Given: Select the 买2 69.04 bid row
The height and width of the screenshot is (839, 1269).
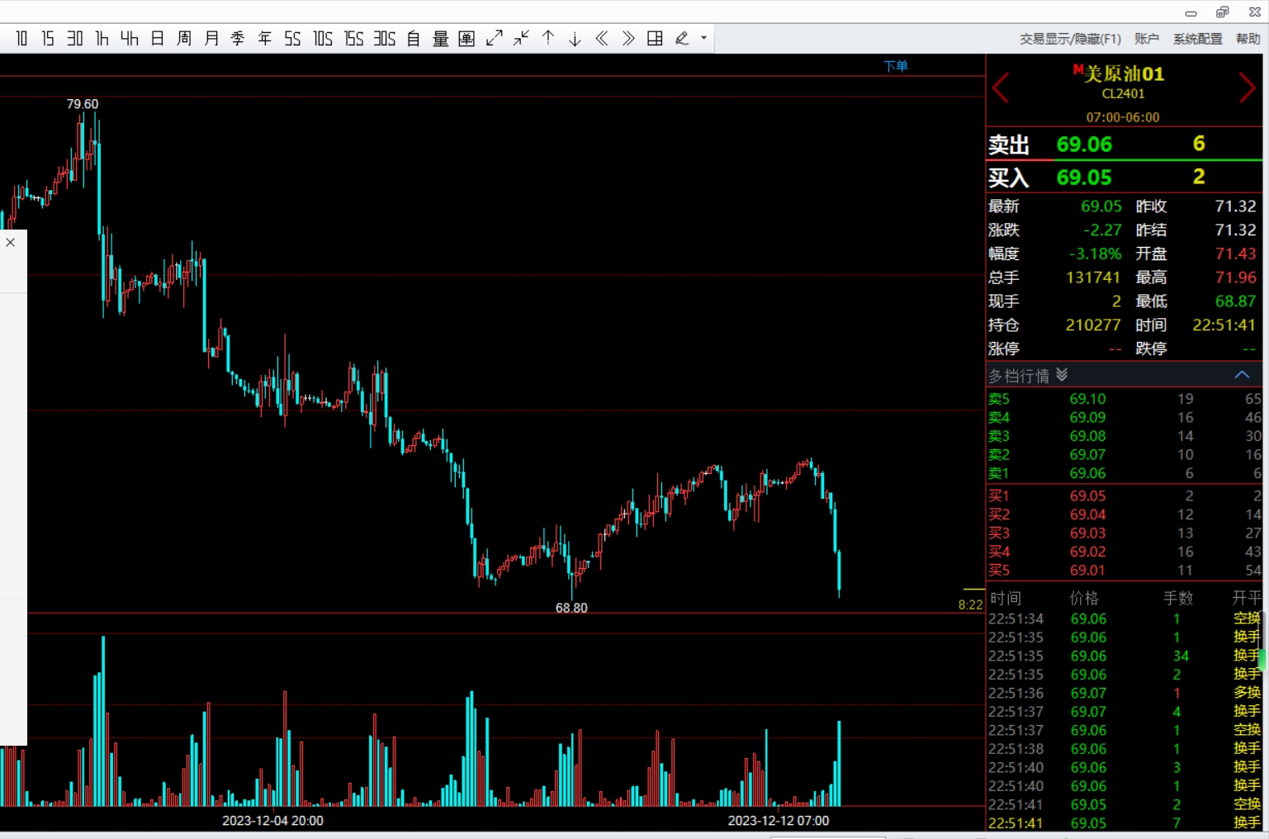Looking at the screenshot, I should [x=1124, y=514].
